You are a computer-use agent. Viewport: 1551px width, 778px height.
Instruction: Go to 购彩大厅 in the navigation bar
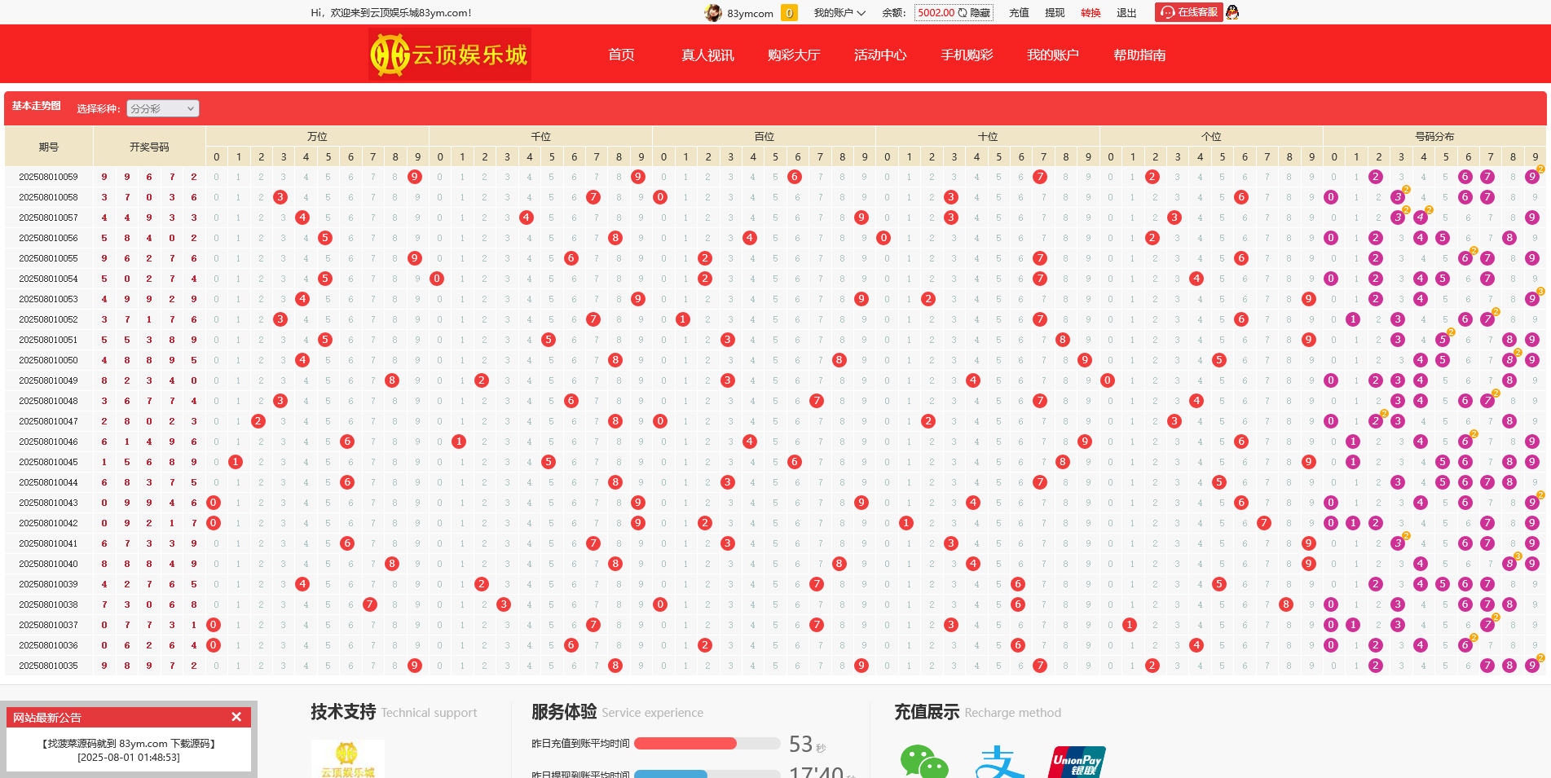793,55
